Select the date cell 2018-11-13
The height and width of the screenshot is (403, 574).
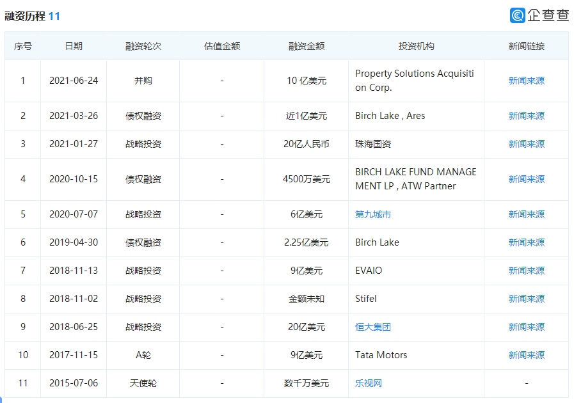[x=74, y=271]
